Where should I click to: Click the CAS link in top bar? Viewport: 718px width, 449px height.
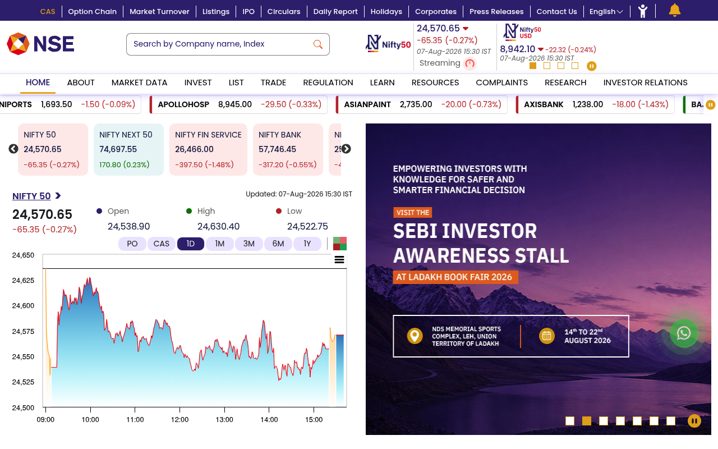[x=48, y=11]
